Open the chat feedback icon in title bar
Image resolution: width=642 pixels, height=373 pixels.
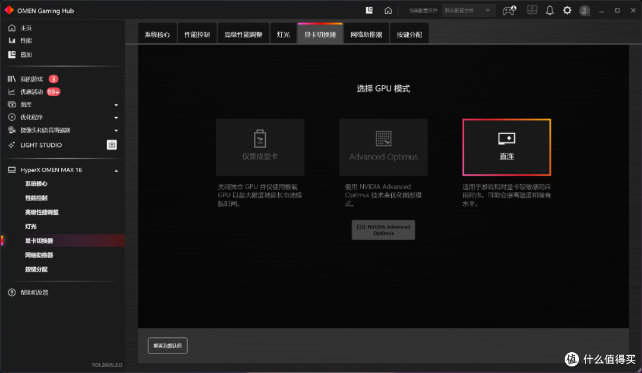532,10
